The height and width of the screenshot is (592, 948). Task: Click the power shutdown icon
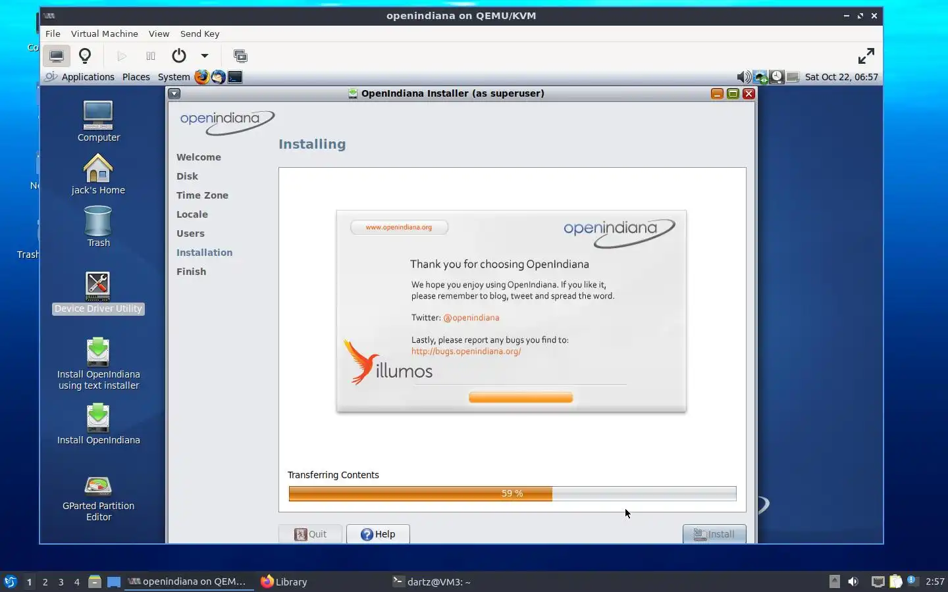(x=179, y=56)
